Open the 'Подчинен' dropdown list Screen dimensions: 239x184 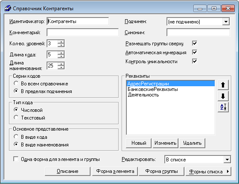(x=226, y=22)
